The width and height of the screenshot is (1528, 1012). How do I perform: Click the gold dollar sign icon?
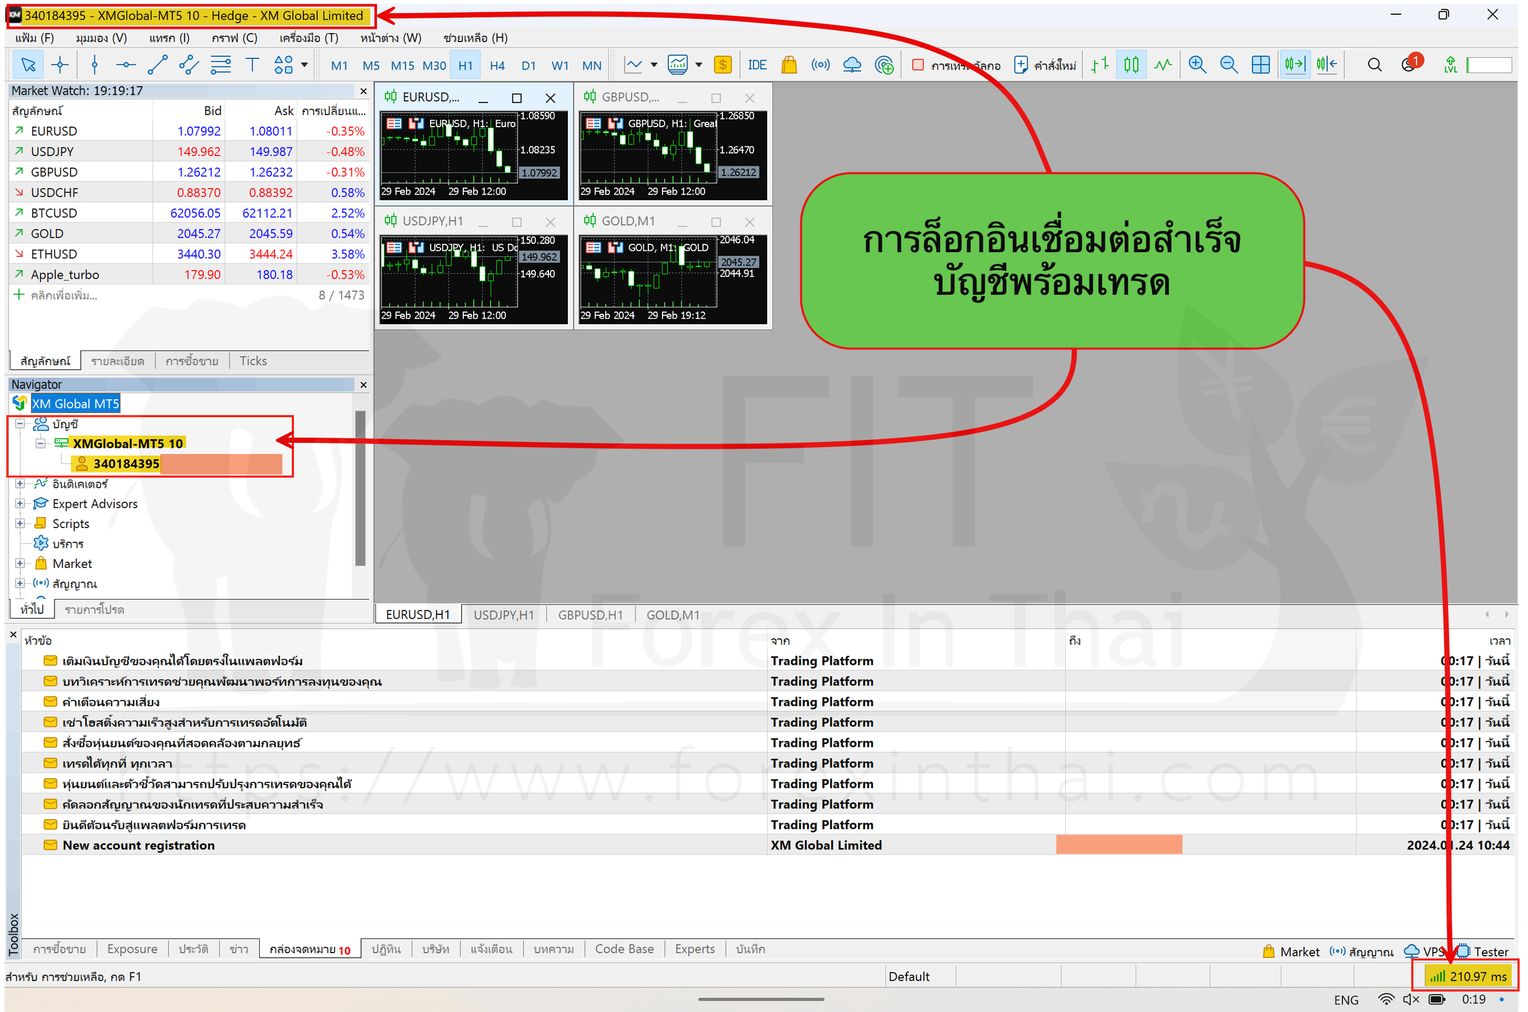pyautogui.click(x=723, y=64)
